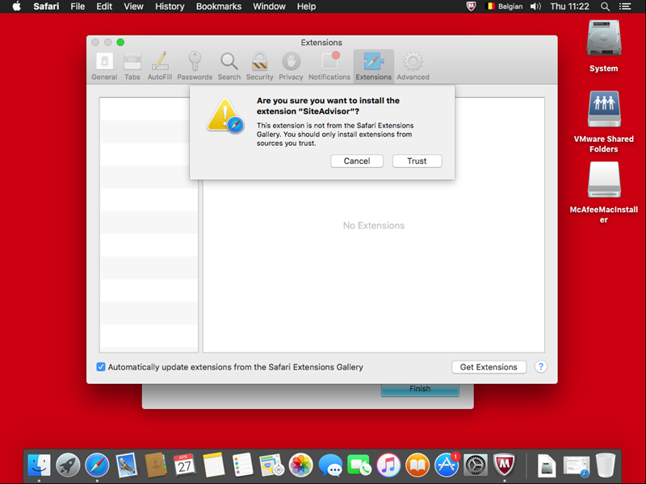
Task: Open the Bookmarks menu
Action: coord(219,6)
